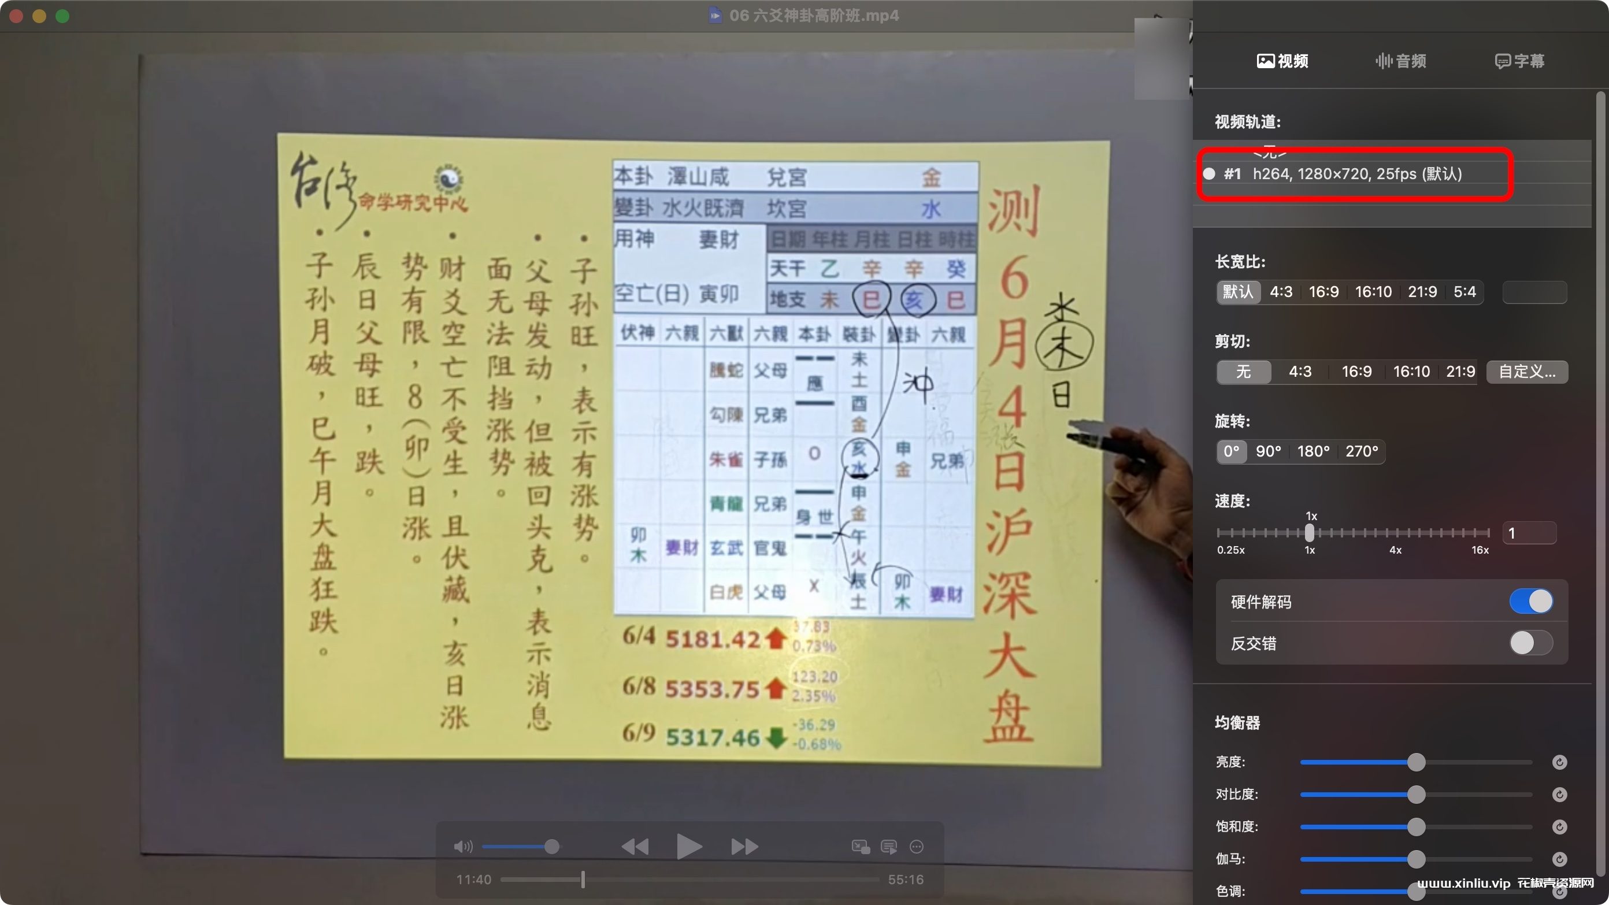Mute audio with the speaker icon
Image resolution: width=1609 pixels, height=905 pixels.
pyautogui.click(x=462, y=847)
